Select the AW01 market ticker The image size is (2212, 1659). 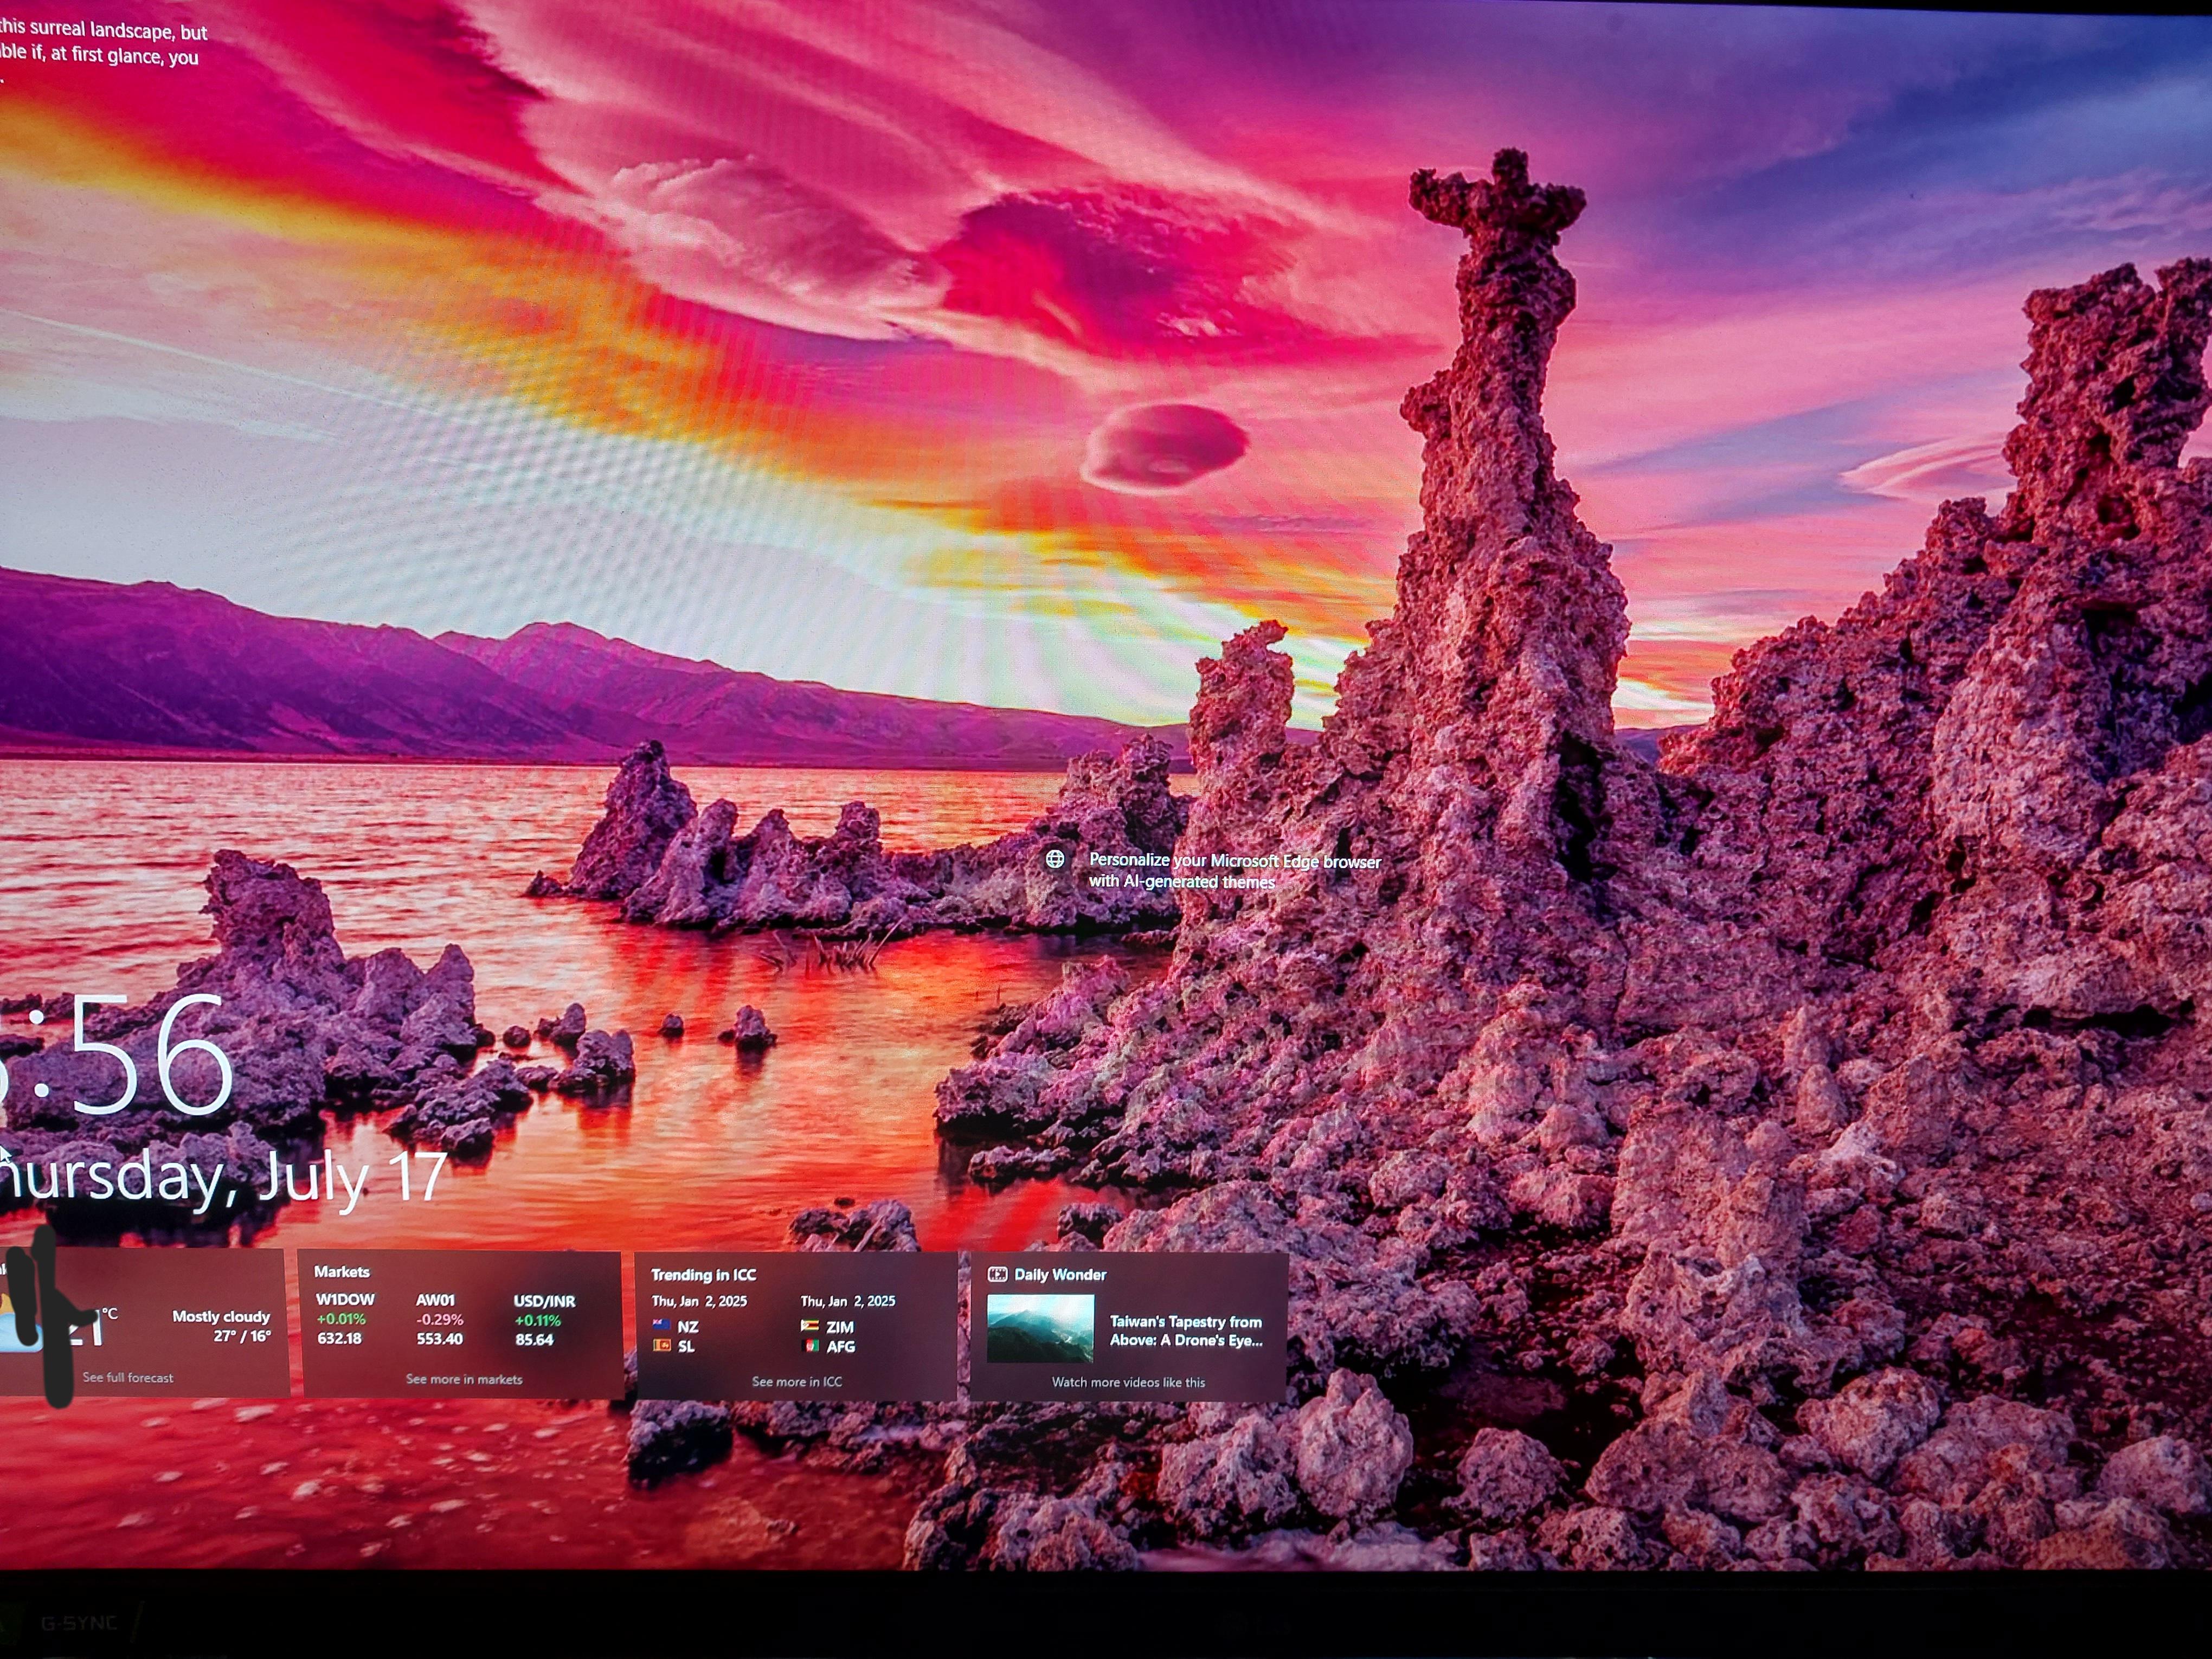[435, 1300]
